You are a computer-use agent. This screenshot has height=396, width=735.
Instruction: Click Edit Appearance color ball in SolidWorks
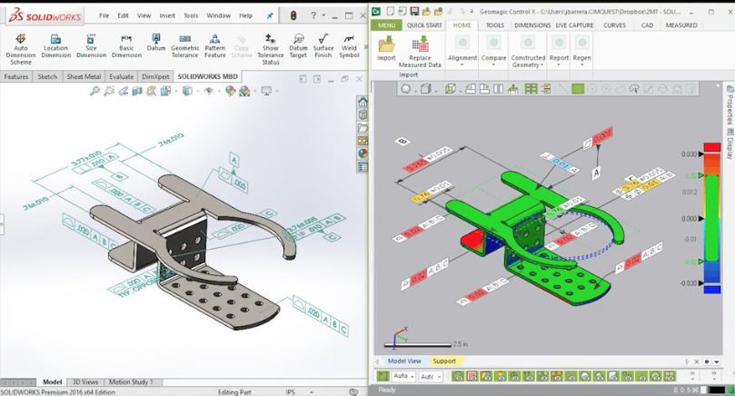tap(230, 91)
